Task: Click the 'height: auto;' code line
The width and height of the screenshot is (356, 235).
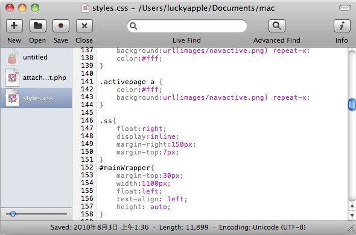Action: click(144, 207)
